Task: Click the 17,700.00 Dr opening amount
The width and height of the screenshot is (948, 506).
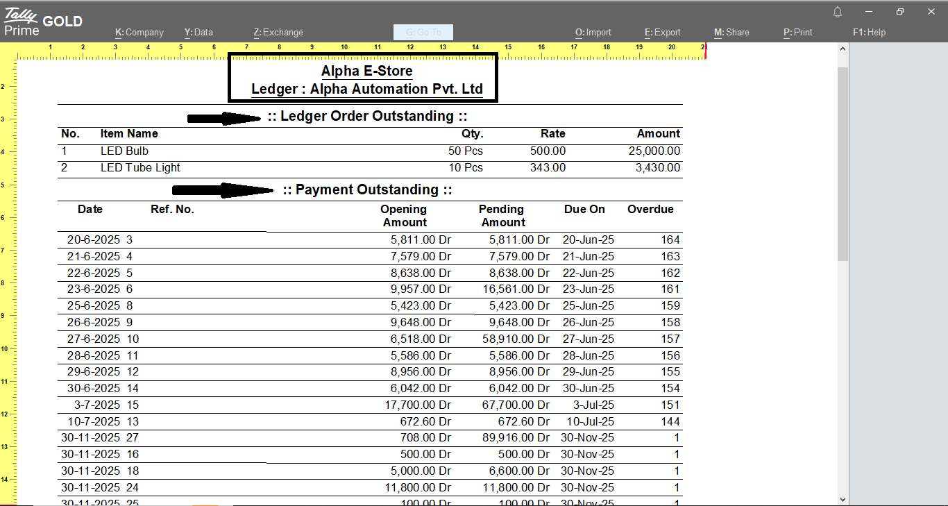Action: [417, 405]
